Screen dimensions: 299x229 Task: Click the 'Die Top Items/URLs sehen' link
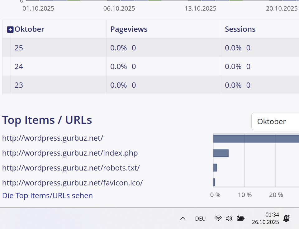tap(47, 196)
